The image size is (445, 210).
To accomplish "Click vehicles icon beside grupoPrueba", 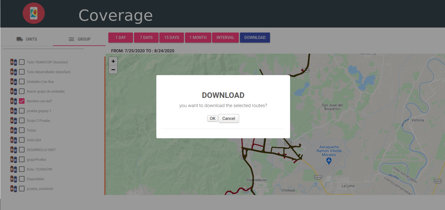I will click(14, 159).
